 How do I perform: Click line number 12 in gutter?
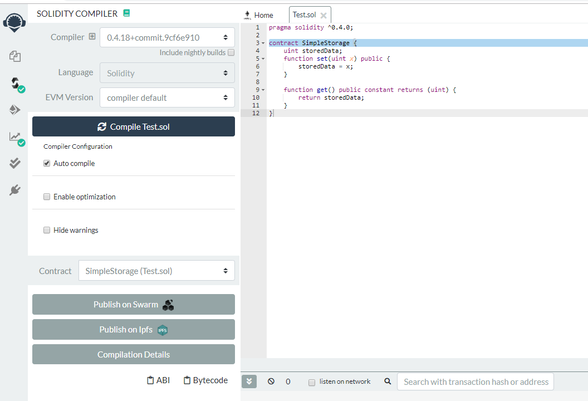click(x=256, y=113)
